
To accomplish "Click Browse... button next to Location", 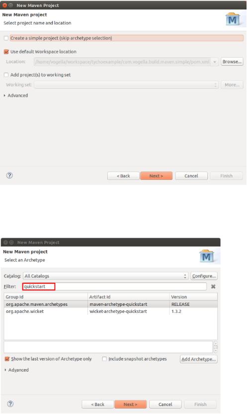I will [232, 62].
